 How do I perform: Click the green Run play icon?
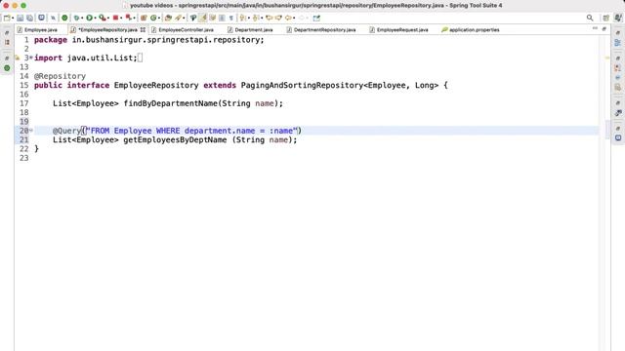[89, 18]
